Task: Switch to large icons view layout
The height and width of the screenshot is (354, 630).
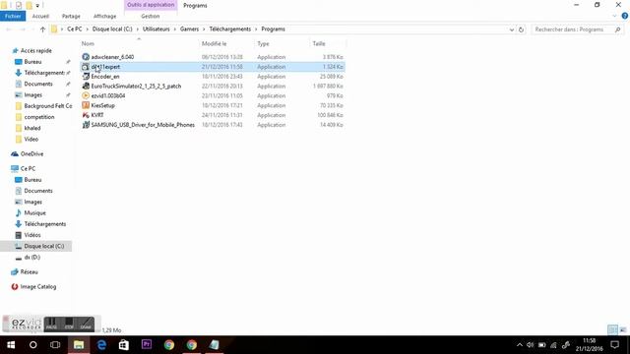Action: [623, 330]
